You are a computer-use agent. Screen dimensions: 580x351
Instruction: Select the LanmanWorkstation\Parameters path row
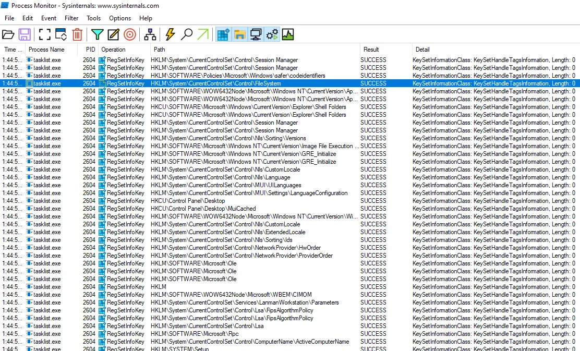click(x=290, y=302)
